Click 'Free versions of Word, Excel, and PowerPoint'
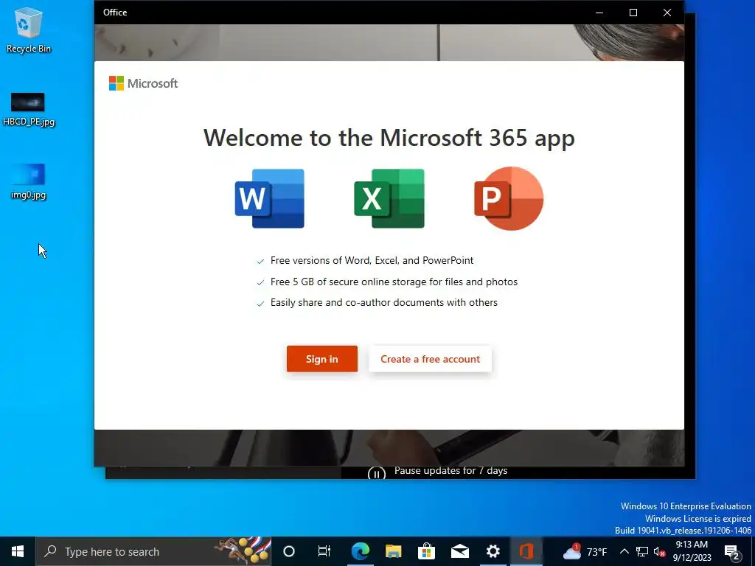Viewport: 755px width, 566px height. pyautogui.click(x=372, y=260)
